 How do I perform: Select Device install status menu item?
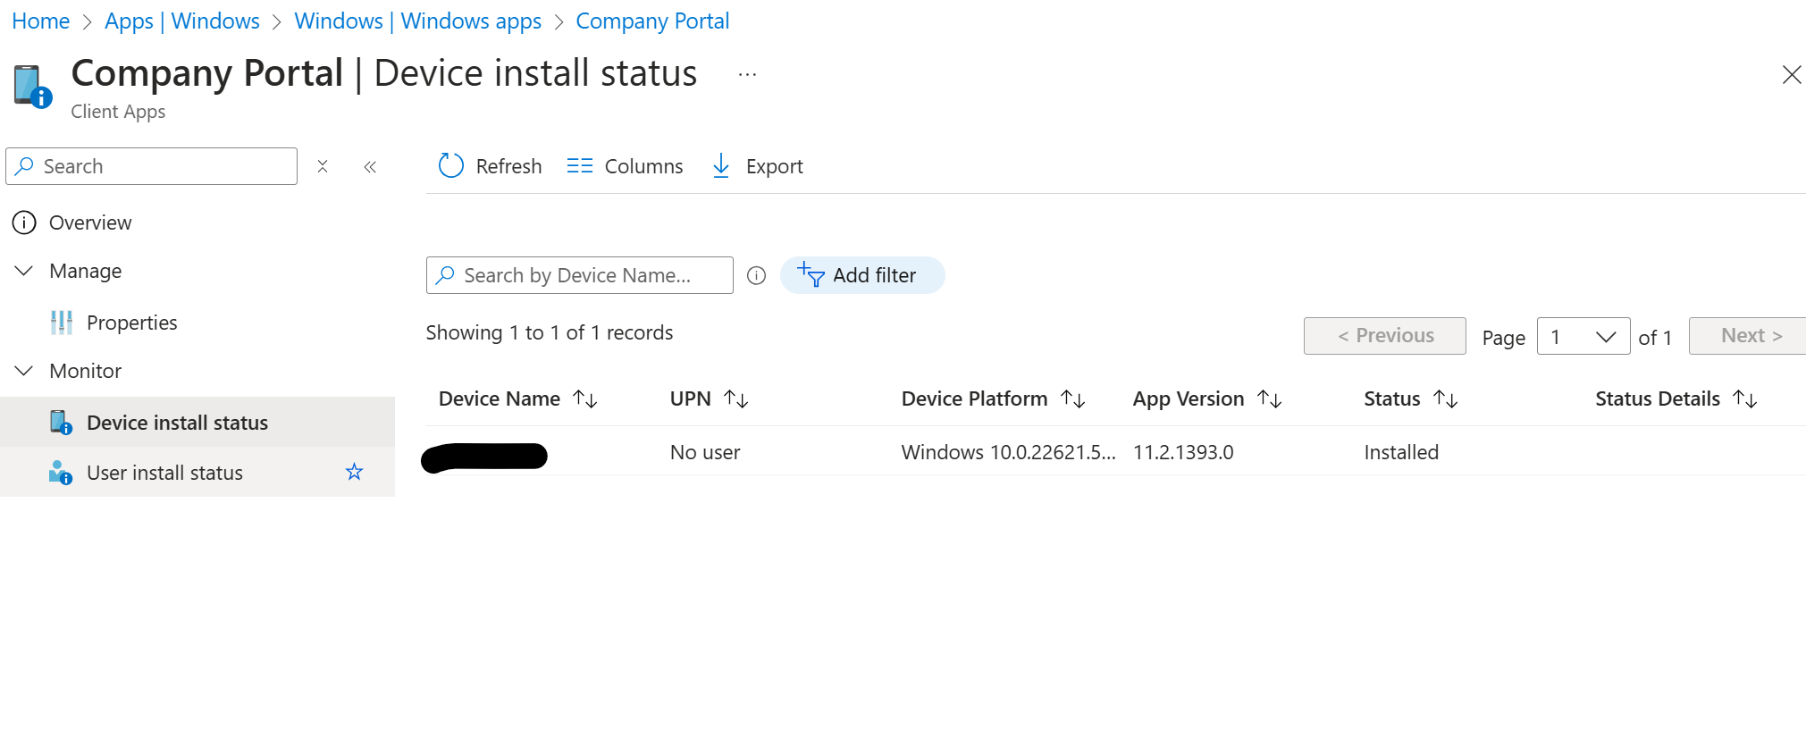197,422
